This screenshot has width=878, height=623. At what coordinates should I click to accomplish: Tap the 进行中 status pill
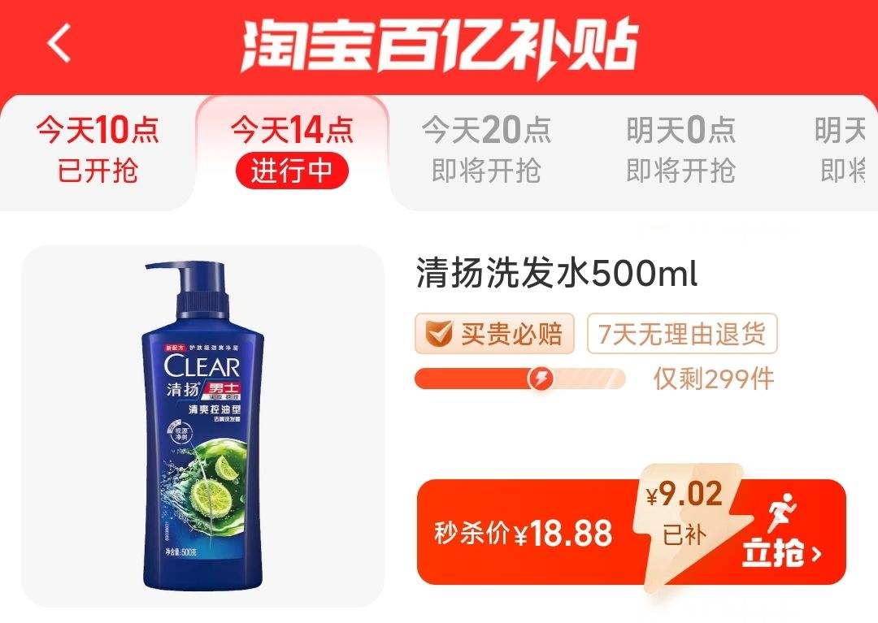point(292,171)
